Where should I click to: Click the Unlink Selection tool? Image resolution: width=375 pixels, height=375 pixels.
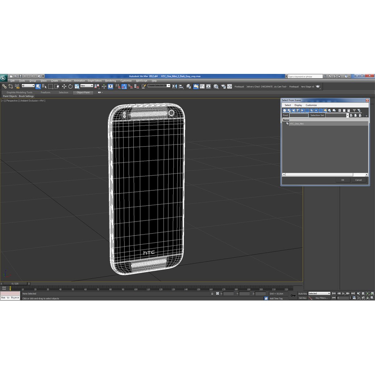click(x=10, y=86)
